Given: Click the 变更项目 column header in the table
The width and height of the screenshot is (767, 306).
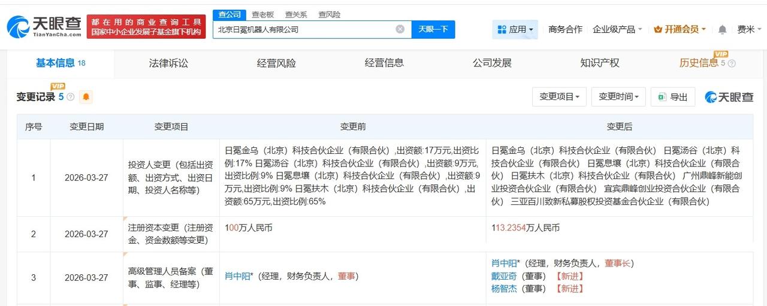Looking at the screenshot, I should [x=171, y=127].
